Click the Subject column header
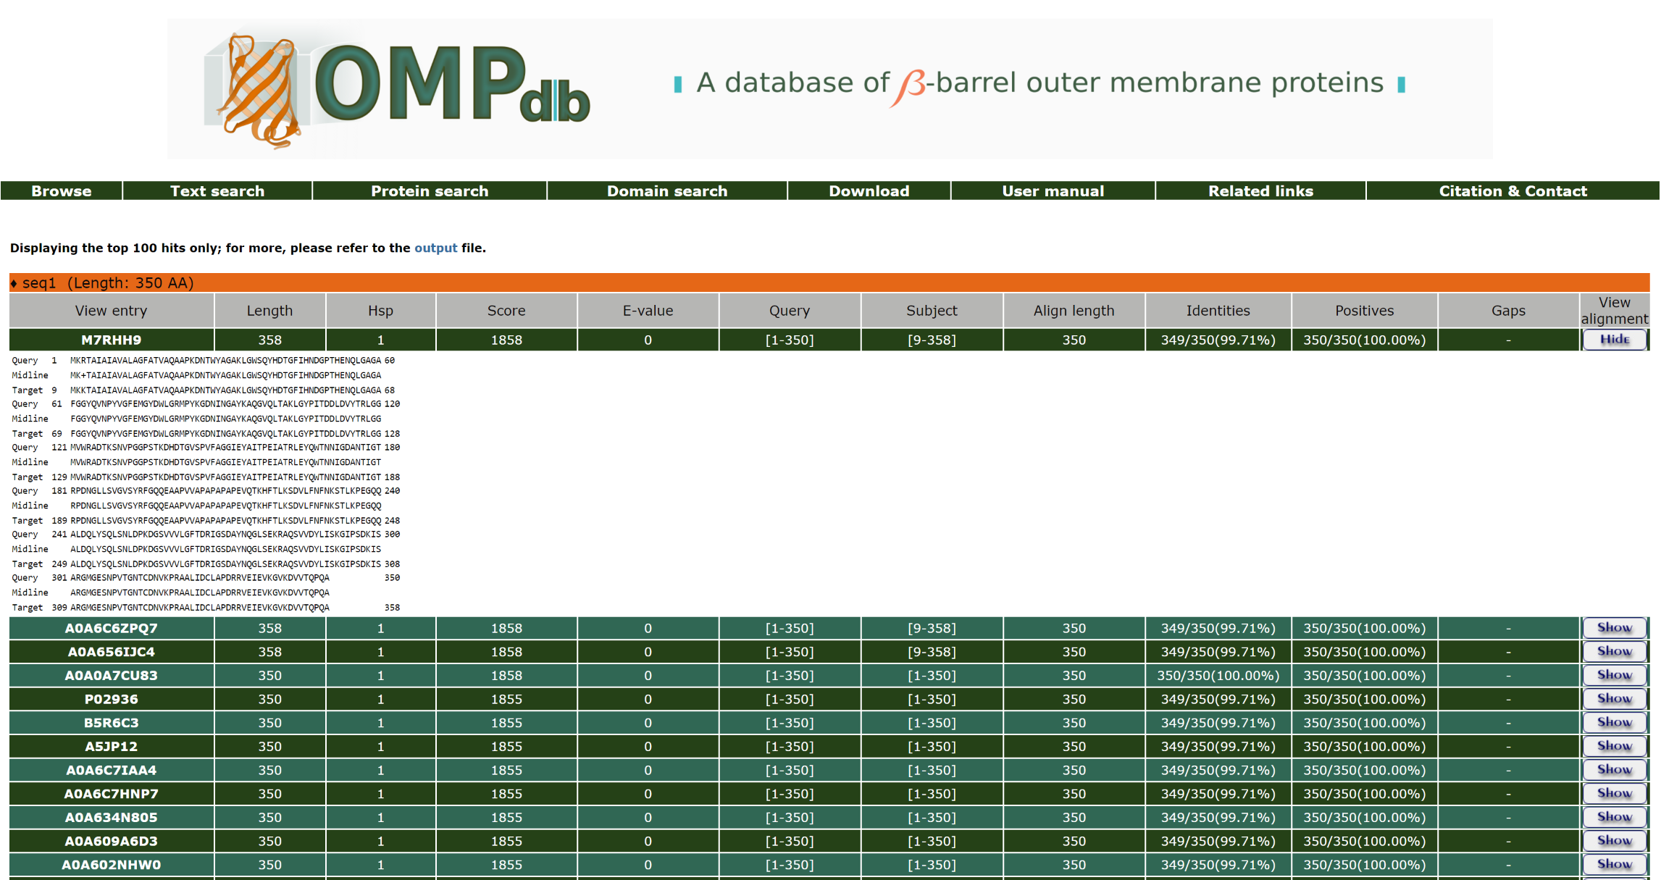The width and height of the screenshot is (1661, 880). pos(932,311)
